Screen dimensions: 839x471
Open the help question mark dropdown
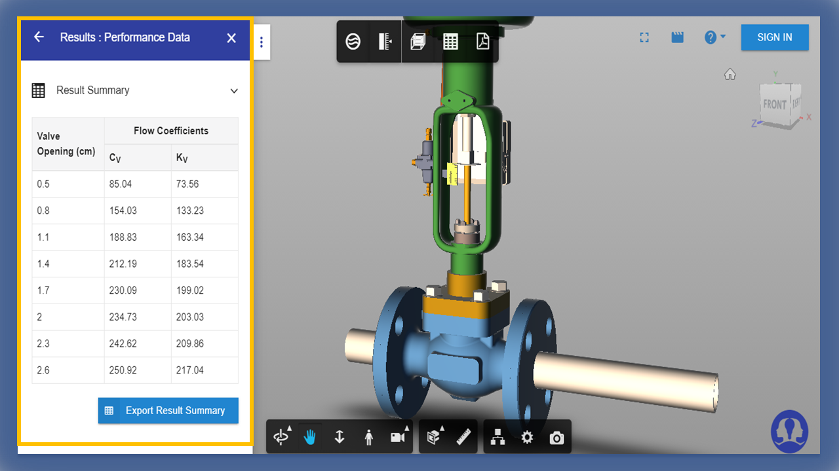click(714, 37)
